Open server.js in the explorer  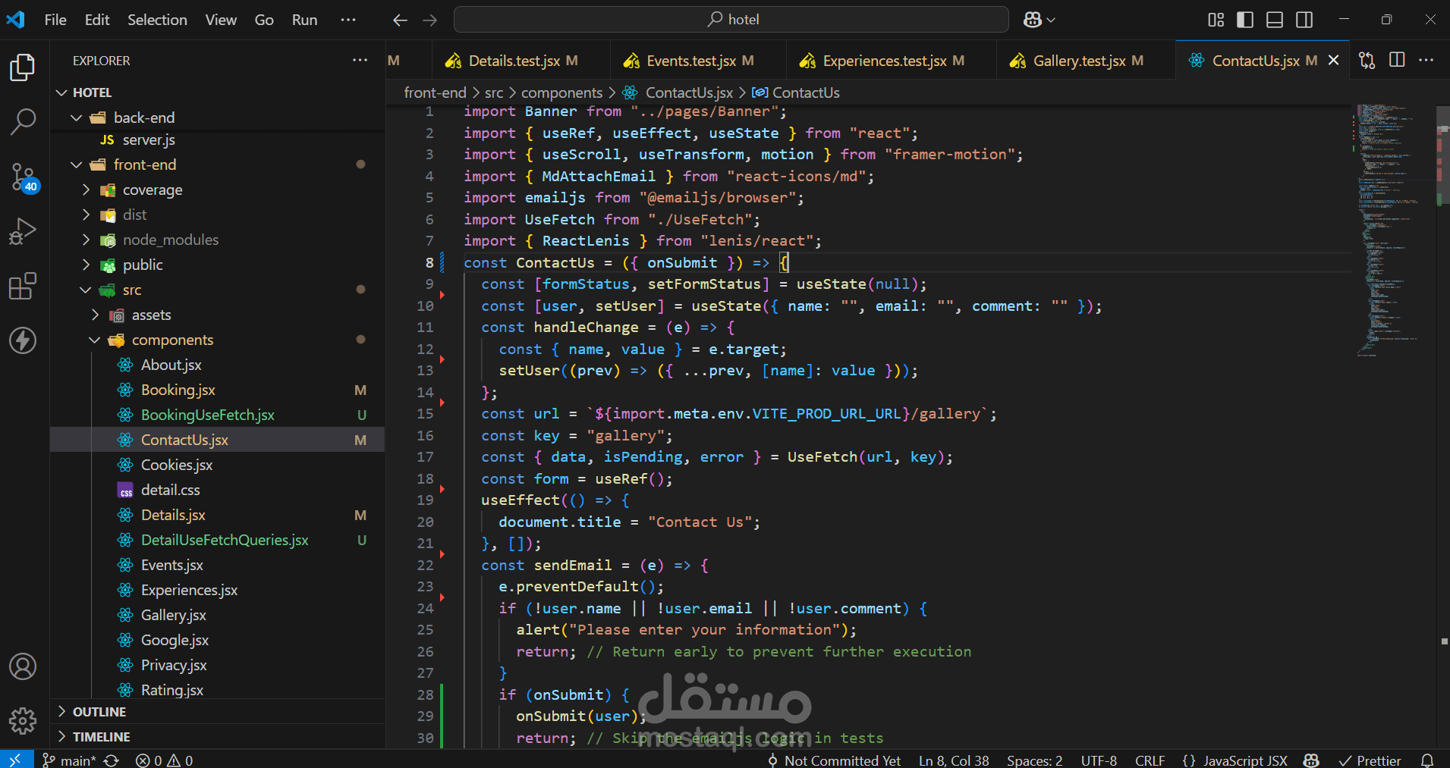pos(218,139)
